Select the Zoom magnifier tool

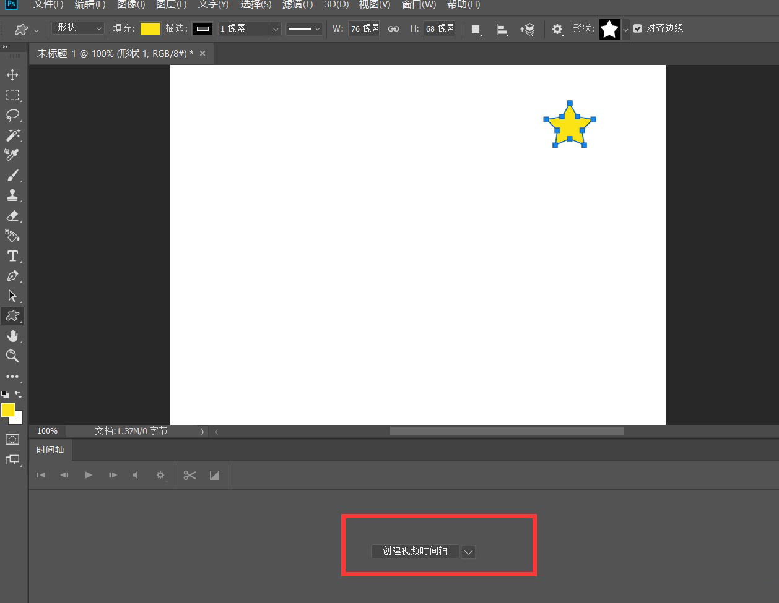coord(12,356)
